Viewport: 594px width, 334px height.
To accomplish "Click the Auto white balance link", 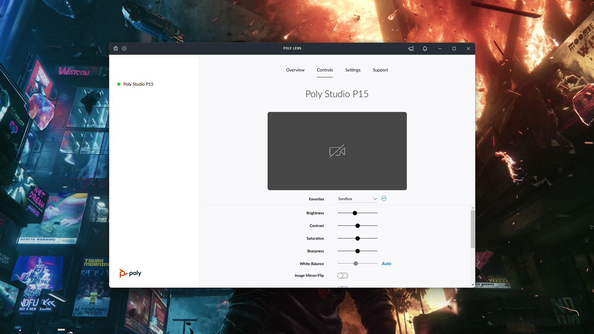I will [x=386, y=263].
